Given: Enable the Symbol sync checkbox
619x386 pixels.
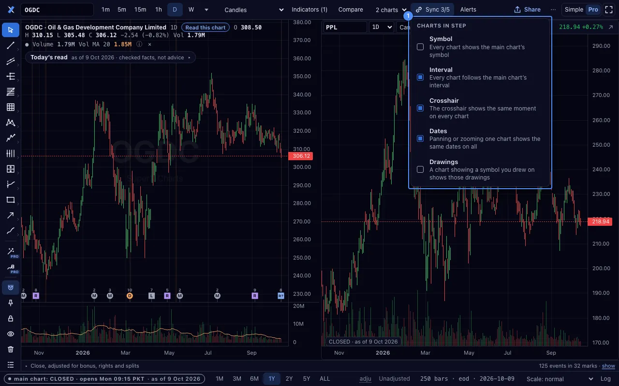Looking at the screenshot, I should 420,47.
